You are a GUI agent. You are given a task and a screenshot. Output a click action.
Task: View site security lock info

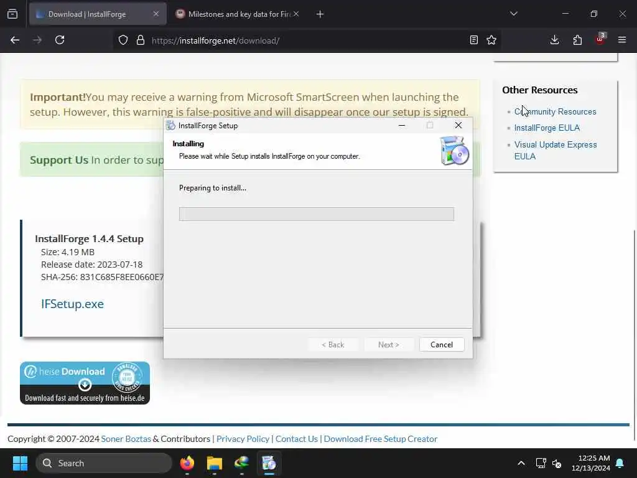141,40
